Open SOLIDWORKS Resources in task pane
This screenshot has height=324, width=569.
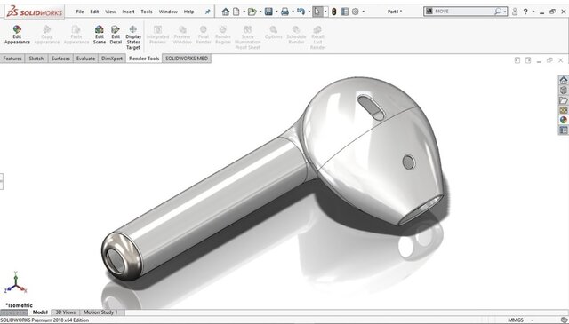(563, 80)
